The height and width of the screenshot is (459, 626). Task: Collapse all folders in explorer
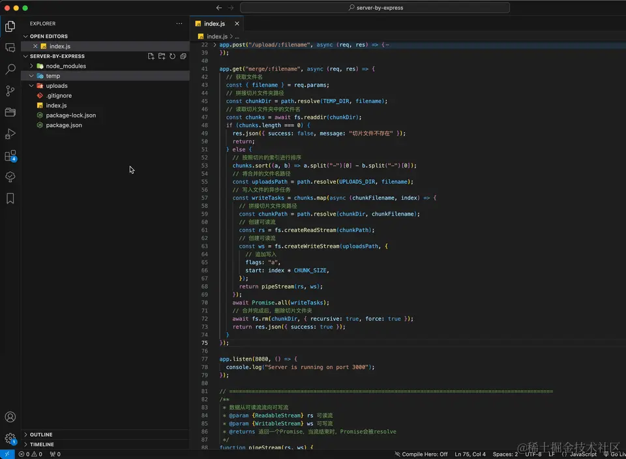pyautogui.click(x=183, y=57)
